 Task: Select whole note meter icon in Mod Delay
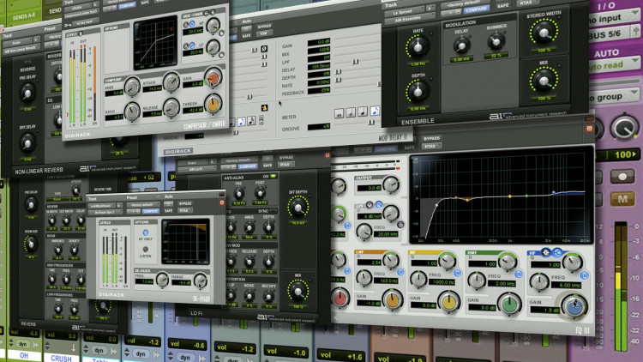(x=340, y=113)
